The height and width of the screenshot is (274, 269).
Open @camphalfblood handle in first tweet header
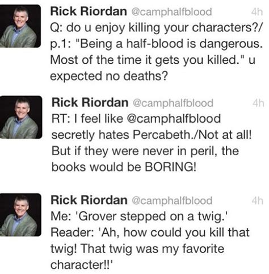pyautogui.click(x=171, y=12)
